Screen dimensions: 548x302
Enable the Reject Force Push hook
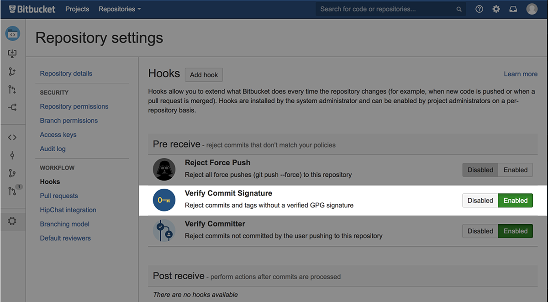[515, 170]
